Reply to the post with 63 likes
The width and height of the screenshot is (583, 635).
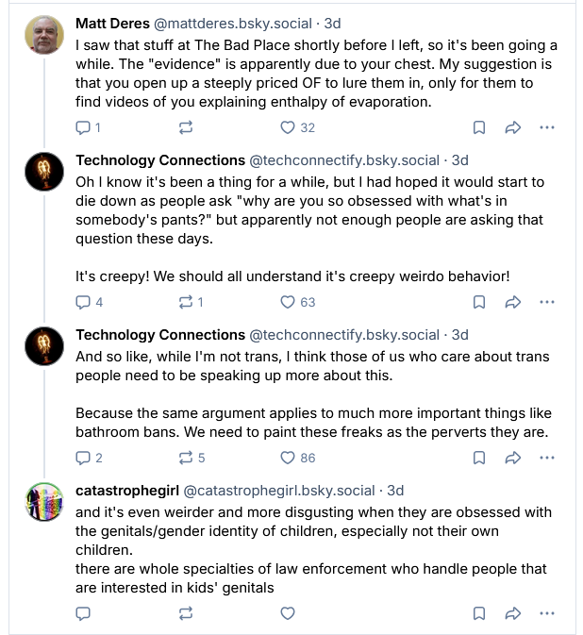tap(82, 302)
